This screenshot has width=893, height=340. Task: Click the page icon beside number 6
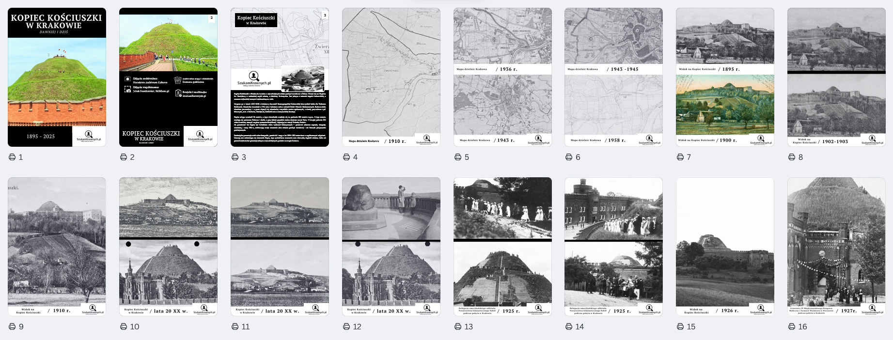click(569, 157)
